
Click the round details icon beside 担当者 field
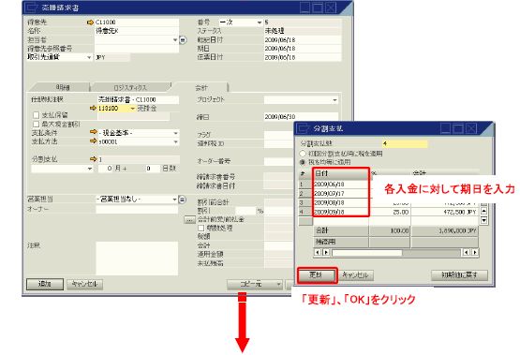tap(183, 40)
